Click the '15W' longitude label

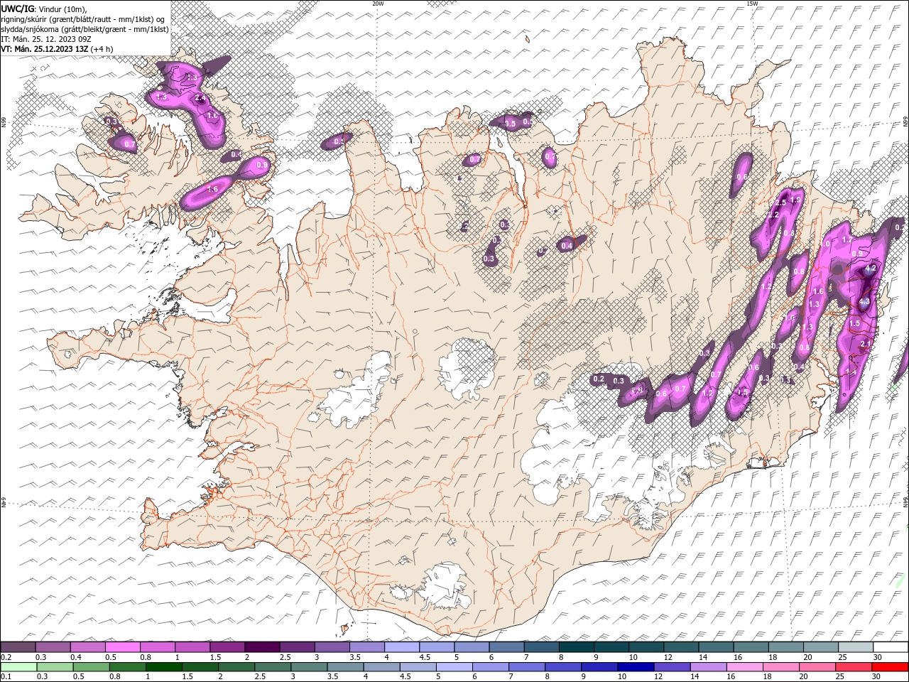pos(752,4)
